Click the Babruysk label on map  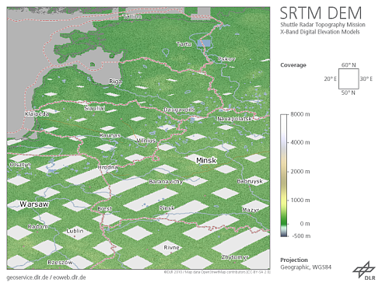click(x=250, y=181)
